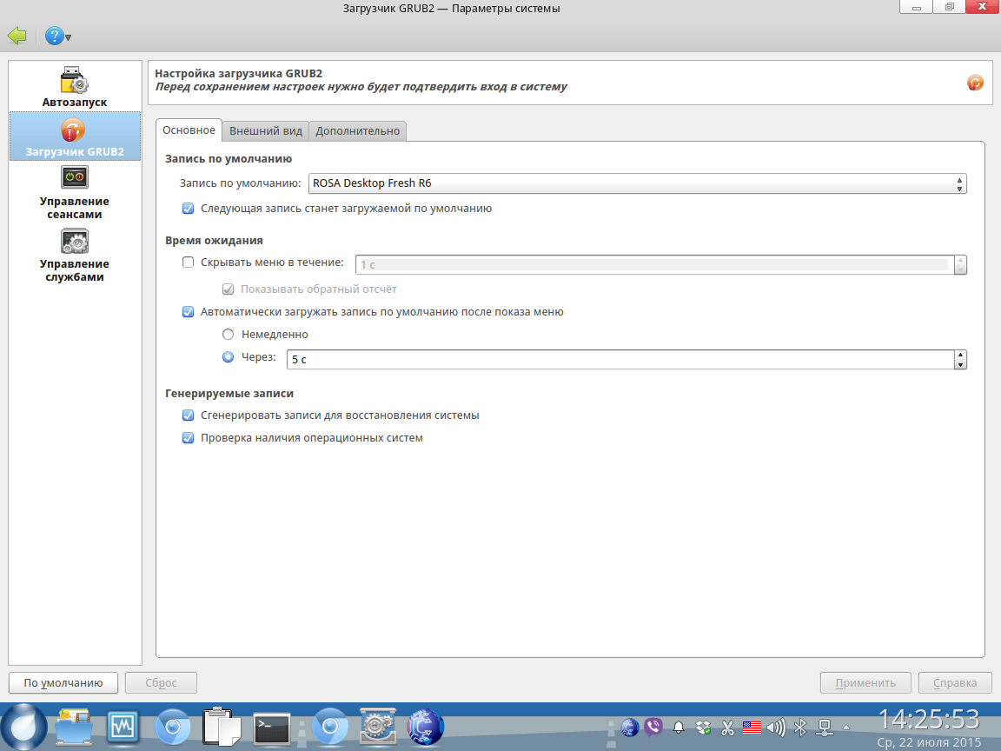The width and height of the screenshot is (1001, 751).
Task: Open Управление сеансами section
Action: coord(75,193)
